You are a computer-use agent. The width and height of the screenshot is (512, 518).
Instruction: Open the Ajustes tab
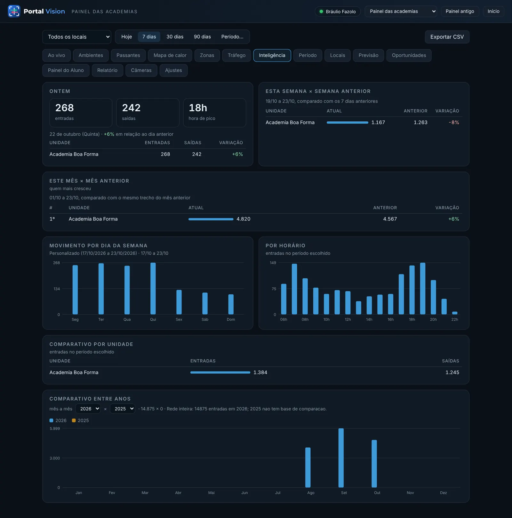coord(173,70)
